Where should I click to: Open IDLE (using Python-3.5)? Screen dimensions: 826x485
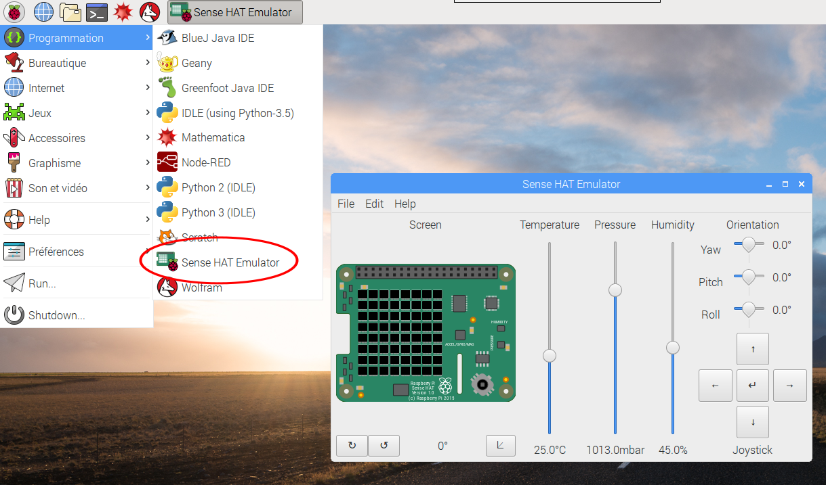(238, 113)
